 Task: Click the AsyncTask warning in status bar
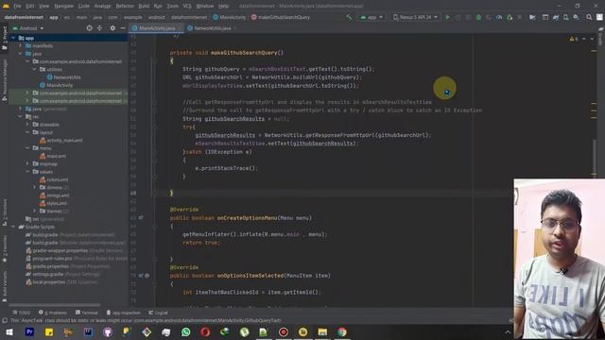tap(146, 321)
